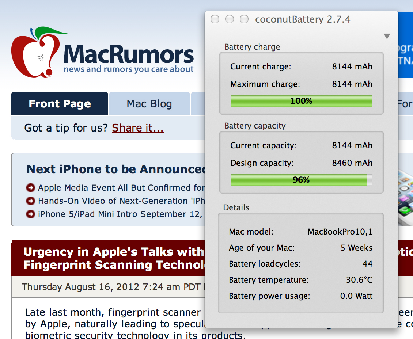Close the coconutBattery window
This screenshot has width=413, height=339.
pyautogui.click(x=215, y=19)
